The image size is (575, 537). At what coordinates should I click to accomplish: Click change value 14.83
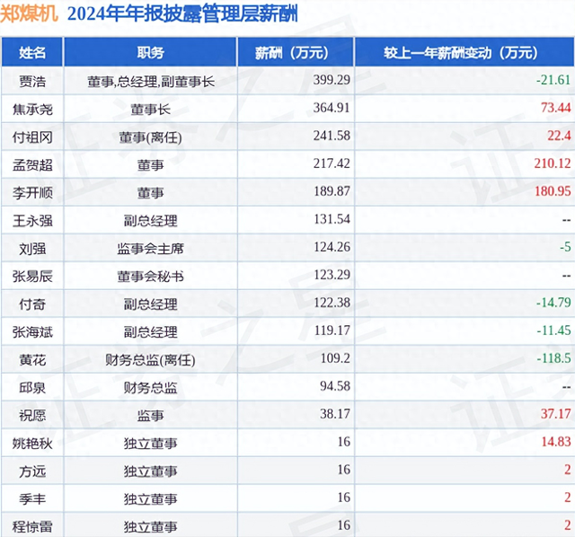556,442
